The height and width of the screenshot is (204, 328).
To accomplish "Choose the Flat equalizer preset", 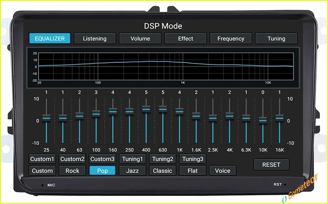I will point(193,171).
